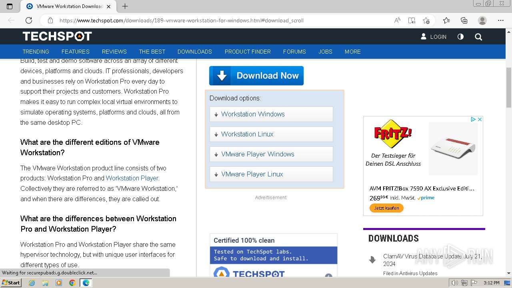Viewport: 512px width, 288px height.
Task: Click the network tray icon
Action: point(464,283)
